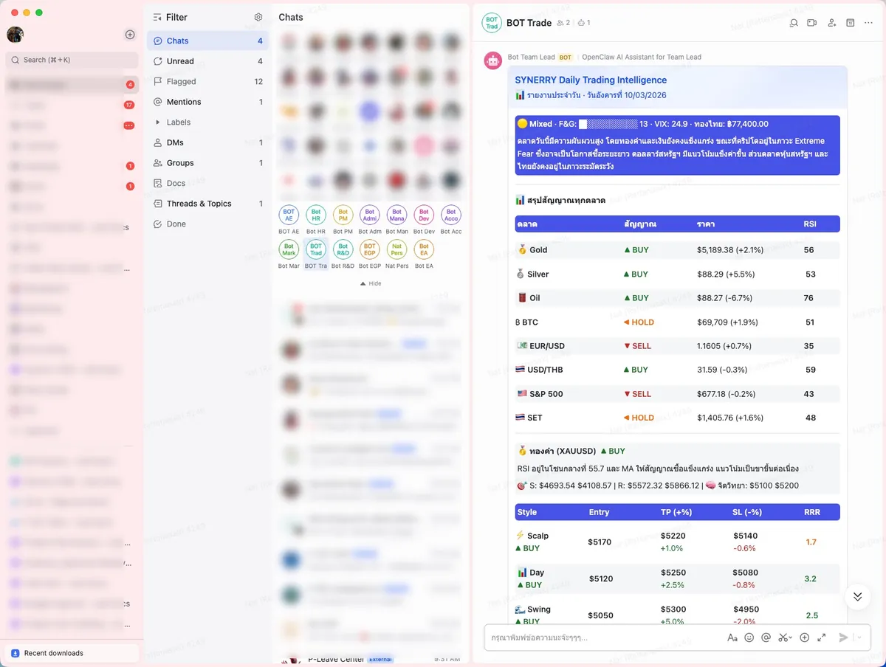Toggle the Done filter in the sidebar

point(171,224)
